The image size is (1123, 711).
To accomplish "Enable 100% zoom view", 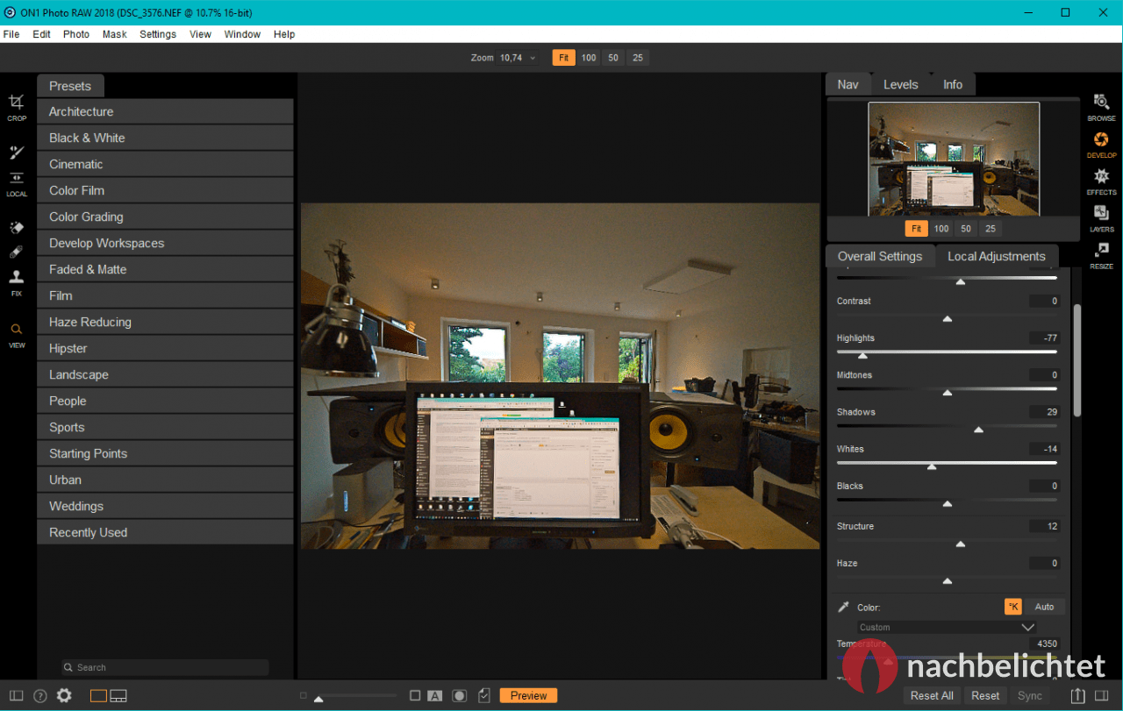I will [588, 57].
